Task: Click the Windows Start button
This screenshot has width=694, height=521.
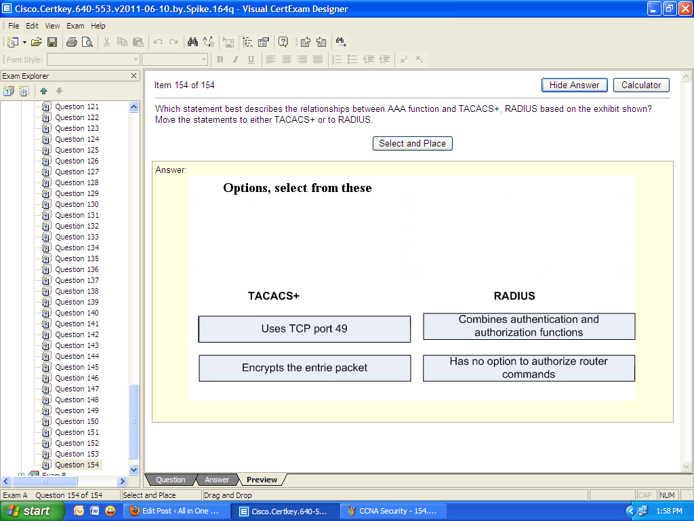Action: 32,512
